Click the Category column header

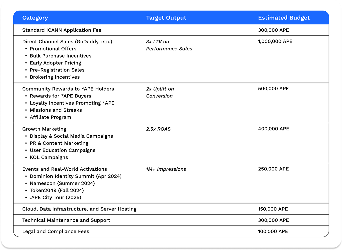[x=35, y=18]
